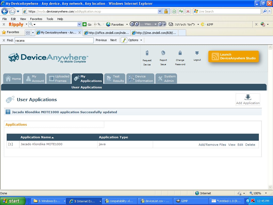Click the Delete link for Jacado Klondike

(250, 145)
